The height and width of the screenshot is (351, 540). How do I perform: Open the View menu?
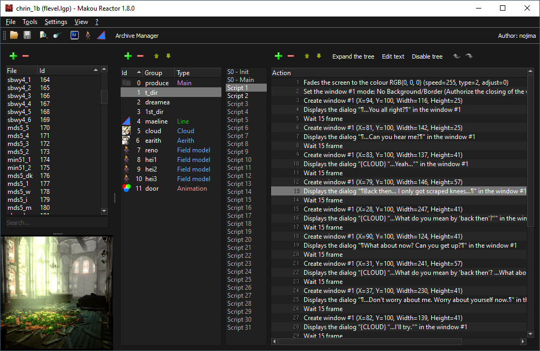click(81, 22)
